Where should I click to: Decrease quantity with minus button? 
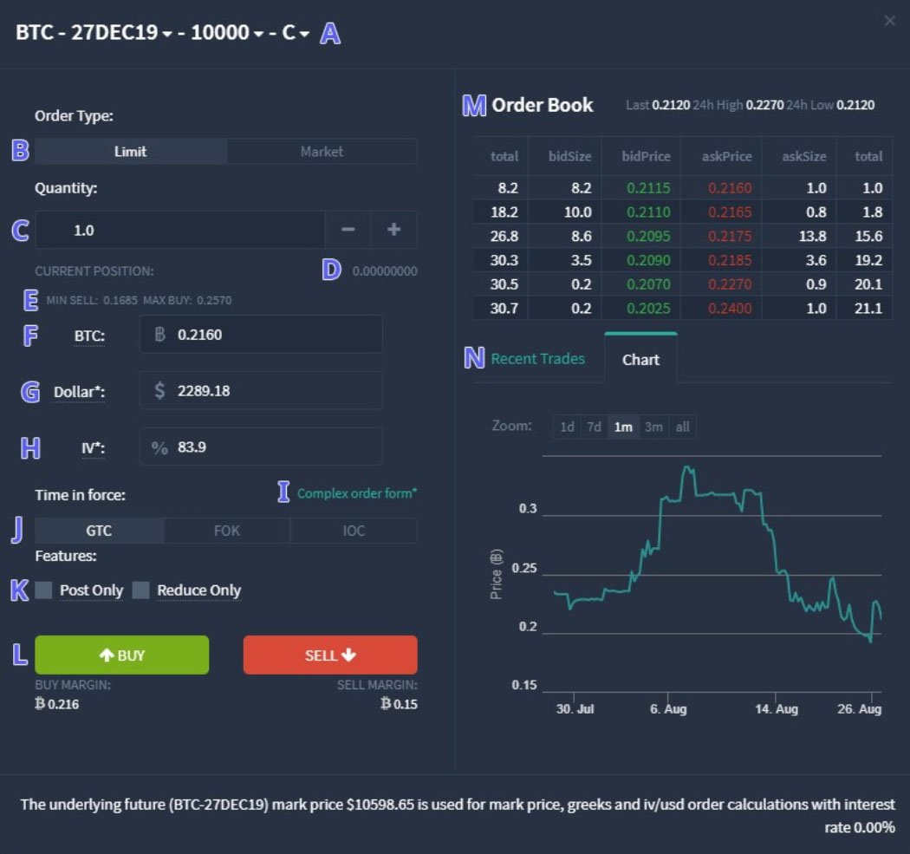click(x=348, y=230)
